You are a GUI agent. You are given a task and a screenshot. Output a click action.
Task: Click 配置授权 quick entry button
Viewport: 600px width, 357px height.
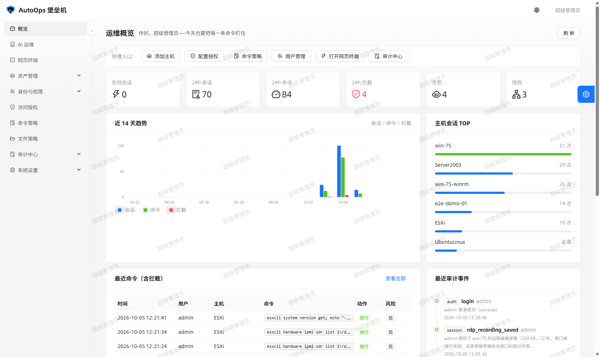point(204,56)
